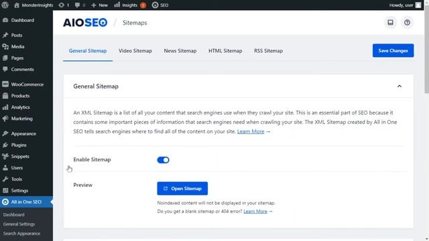Click the Insights notification badge
429x241 pixels.
pyautogui.click(x=143, y=5)
